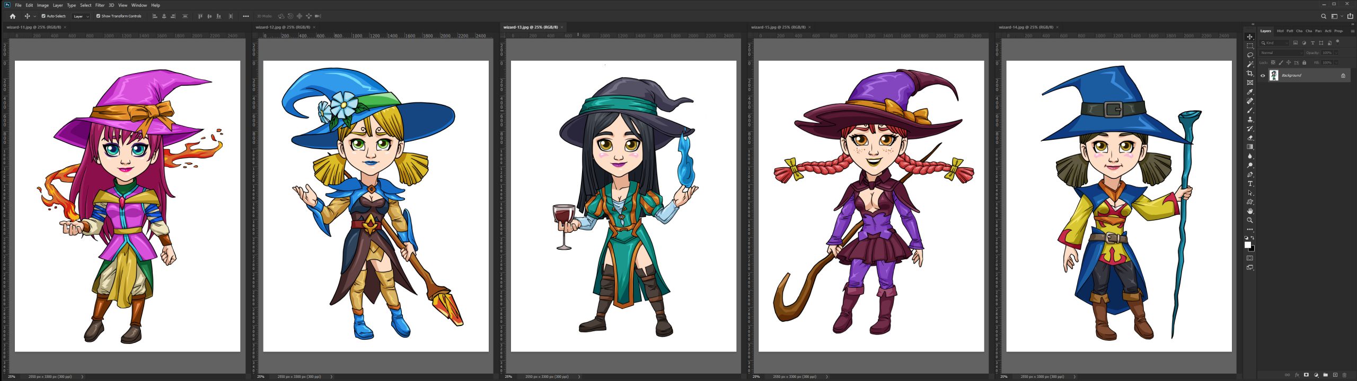Open Edit Toolbar three-dots in toolbox

coord(1250,229)
